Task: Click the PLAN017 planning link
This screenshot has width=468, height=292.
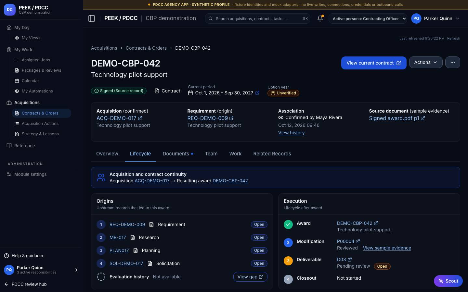Action: point(119,250)
